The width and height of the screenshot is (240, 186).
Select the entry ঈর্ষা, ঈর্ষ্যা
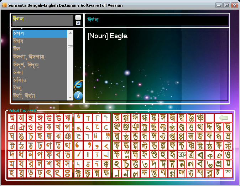[x=40, y=96]
